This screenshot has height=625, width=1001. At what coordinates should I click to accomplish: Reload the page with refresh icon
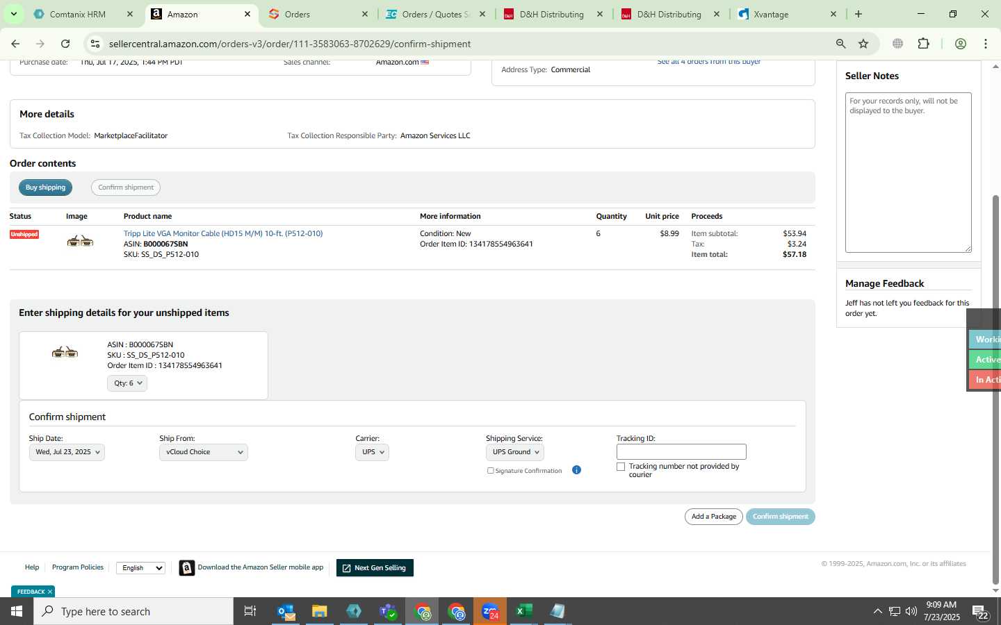pyautogui.click(x=65, y=44)
